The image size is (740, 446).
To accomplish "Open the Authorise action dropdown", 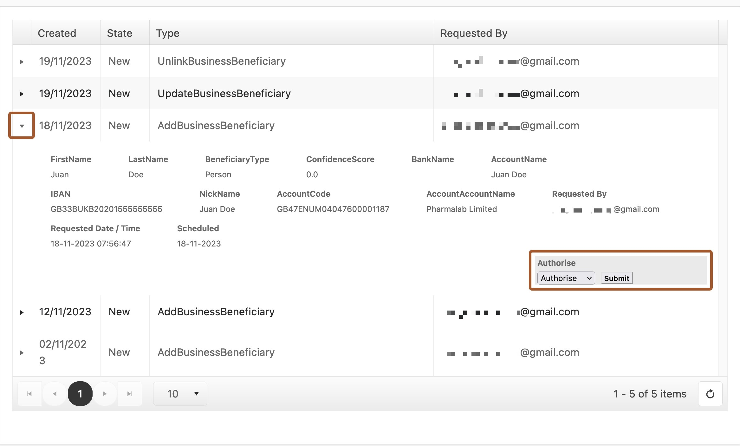I will click(x=566, y=278).
